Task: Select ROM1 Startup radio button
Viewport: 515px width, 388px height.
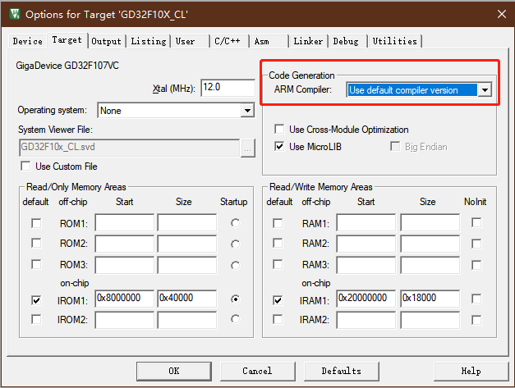Action: coord(235,223)
